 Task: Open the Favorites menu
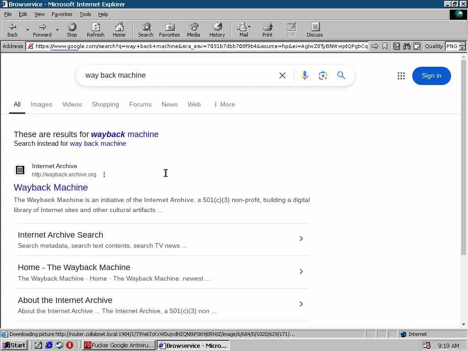click(x=62, y=14)
